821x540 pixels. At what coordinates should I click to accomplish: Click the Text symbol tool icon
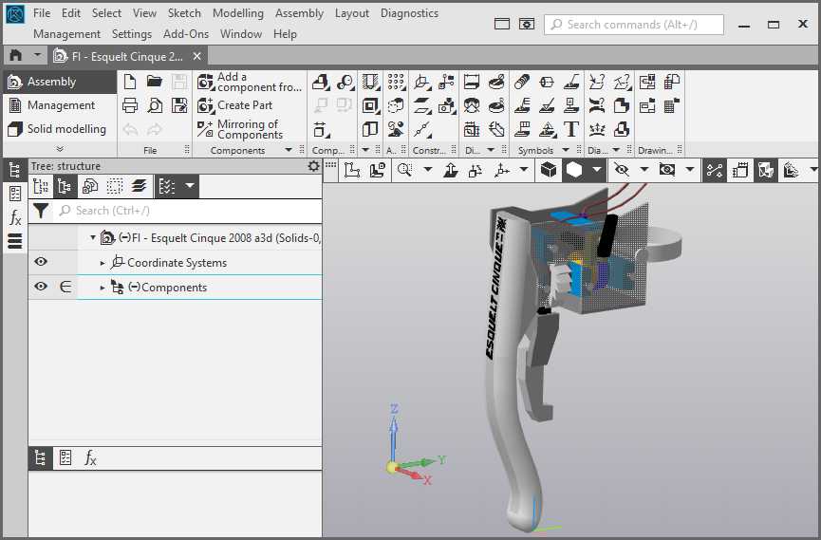tap(571, 129)
